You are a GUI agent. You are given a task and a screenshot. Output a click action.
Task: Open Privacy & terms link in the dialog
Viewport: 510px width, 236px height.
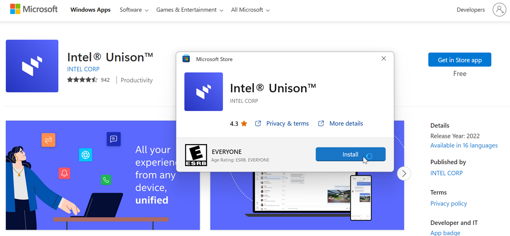[x=287, y=124]
